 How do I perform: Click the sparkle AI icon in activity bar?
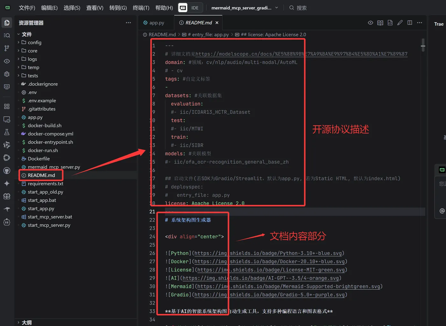(7, 183)
